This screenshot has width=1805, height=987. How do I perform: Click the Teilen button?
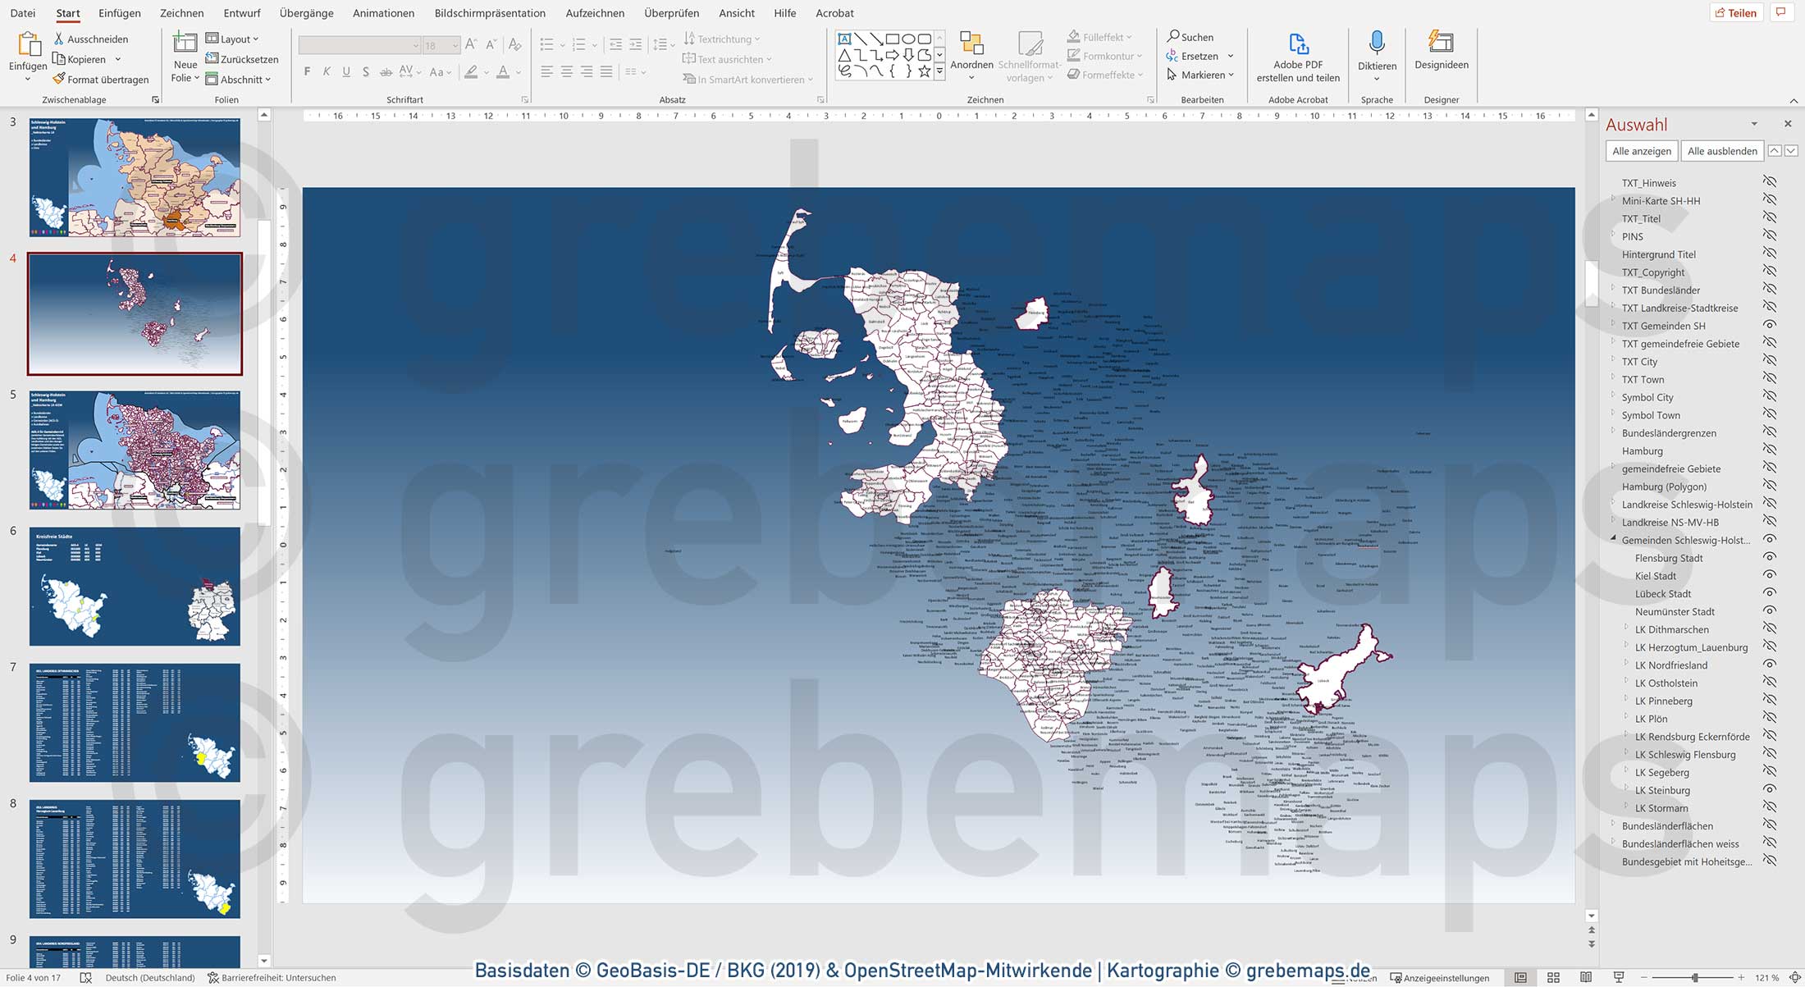point(1736,12)
